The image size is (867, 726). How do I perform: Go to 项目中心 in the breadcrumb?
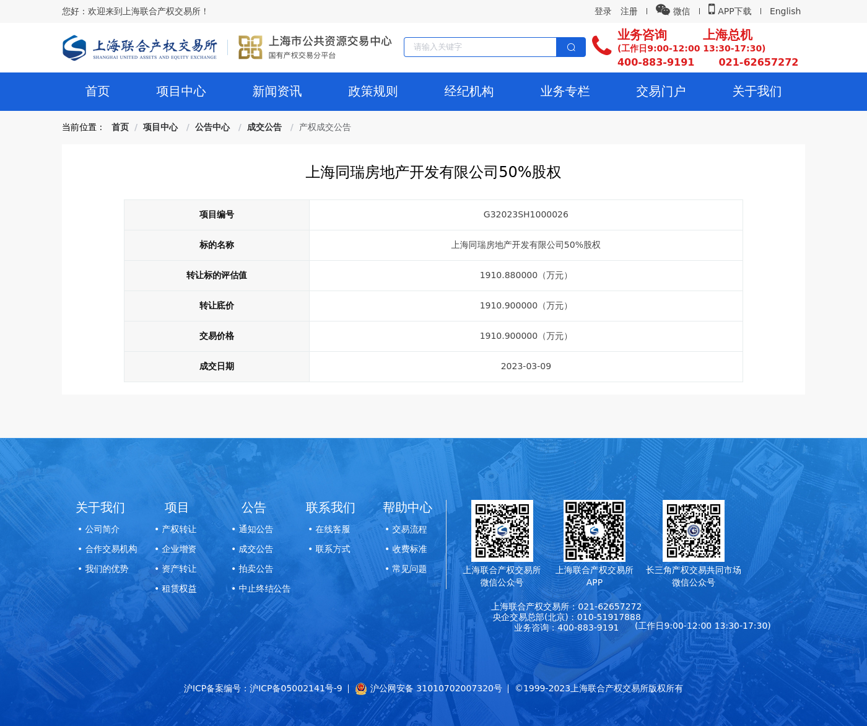(160, 127)
